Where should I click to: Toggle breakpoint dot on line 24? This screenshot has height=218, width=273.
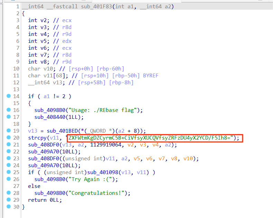pyautogui.click(x=9, y=165)
